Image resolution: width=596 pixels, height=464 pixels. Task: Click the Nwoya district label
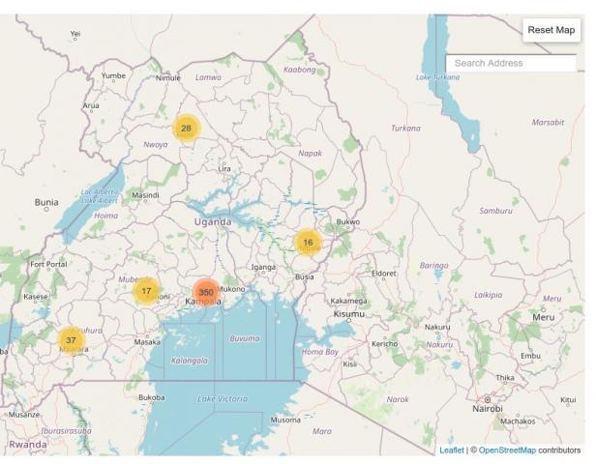pos(156,144)
